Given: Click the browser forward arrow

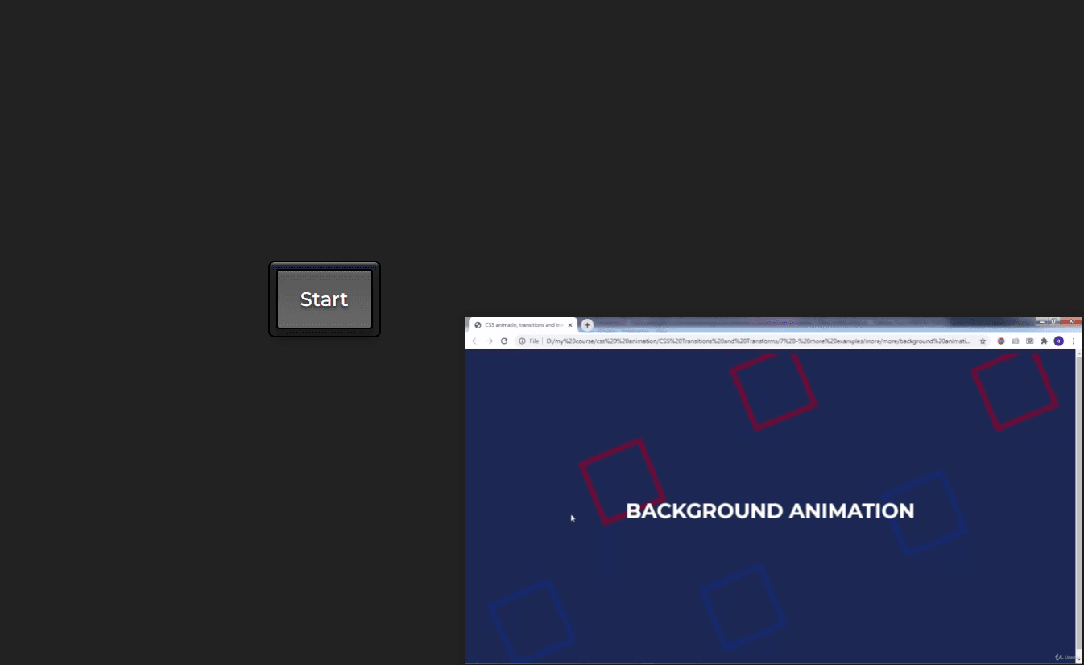Looking at the screenshot, I should tap(490, 341).
